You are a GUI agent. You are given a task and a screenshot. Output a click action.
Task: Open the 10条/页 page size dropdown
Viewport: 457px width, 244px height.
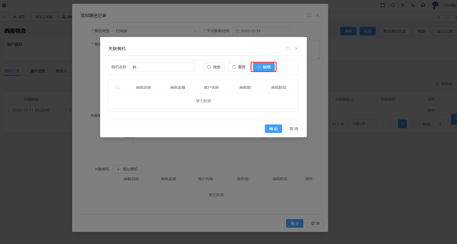click(365, 124)
